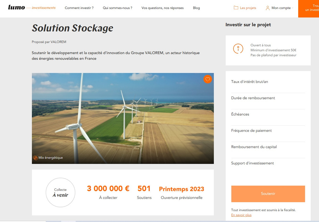The height and width of the screenshot is (222, 319).
Task: Click the Collecte À venir circle
Action: point(61,193)
